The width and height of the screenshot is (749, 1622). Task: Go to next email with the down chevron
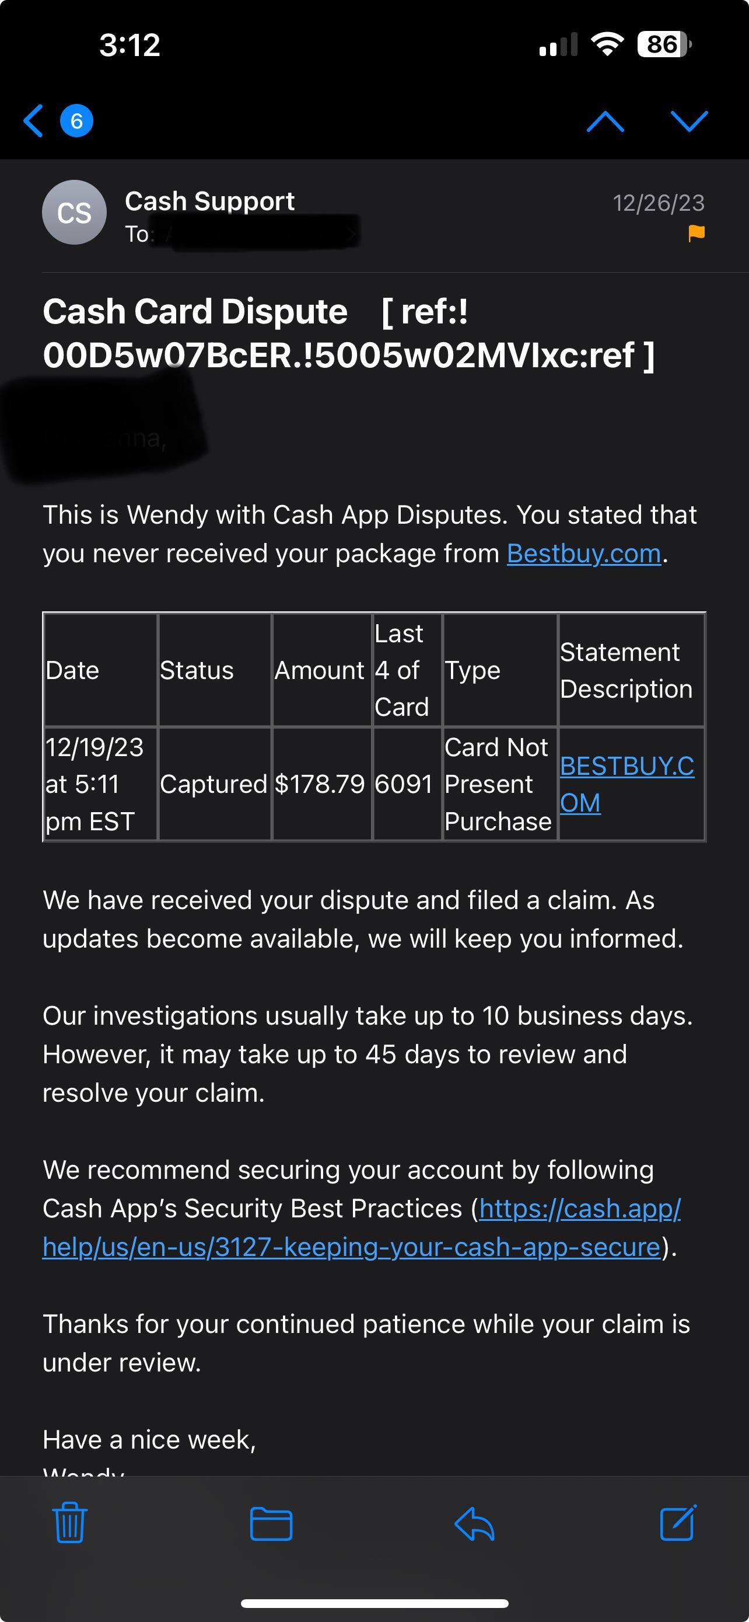(689, 121)
